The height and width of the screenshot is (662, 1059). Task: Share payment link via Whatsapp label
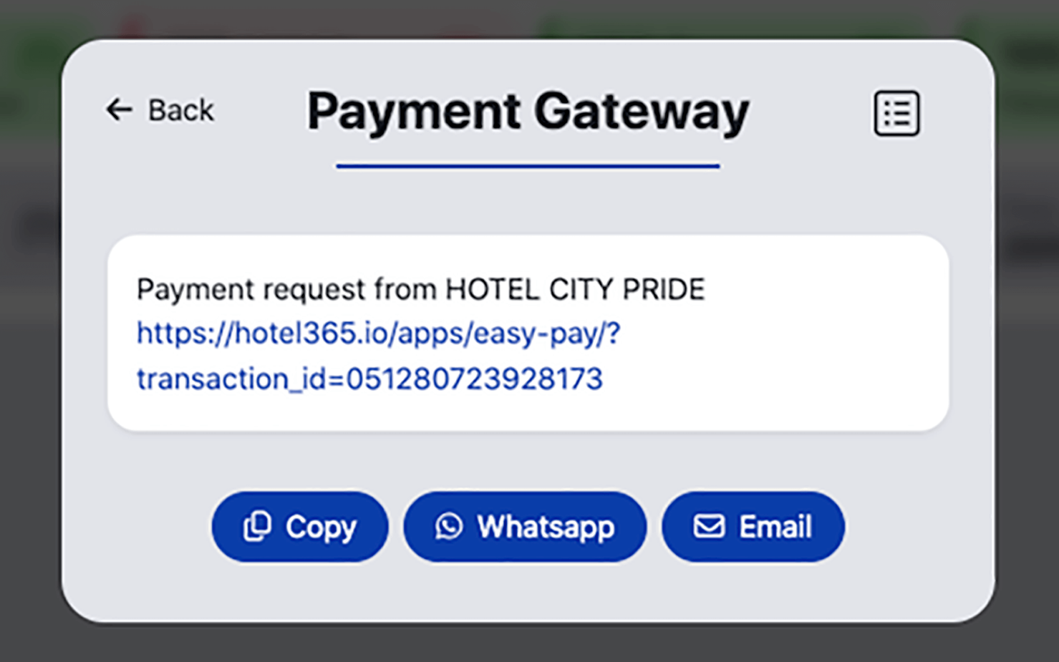(x=545, y=526)
